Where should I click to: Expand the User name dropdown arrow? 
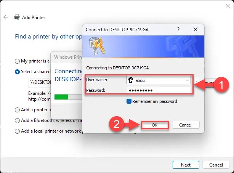tap(188, 80)
